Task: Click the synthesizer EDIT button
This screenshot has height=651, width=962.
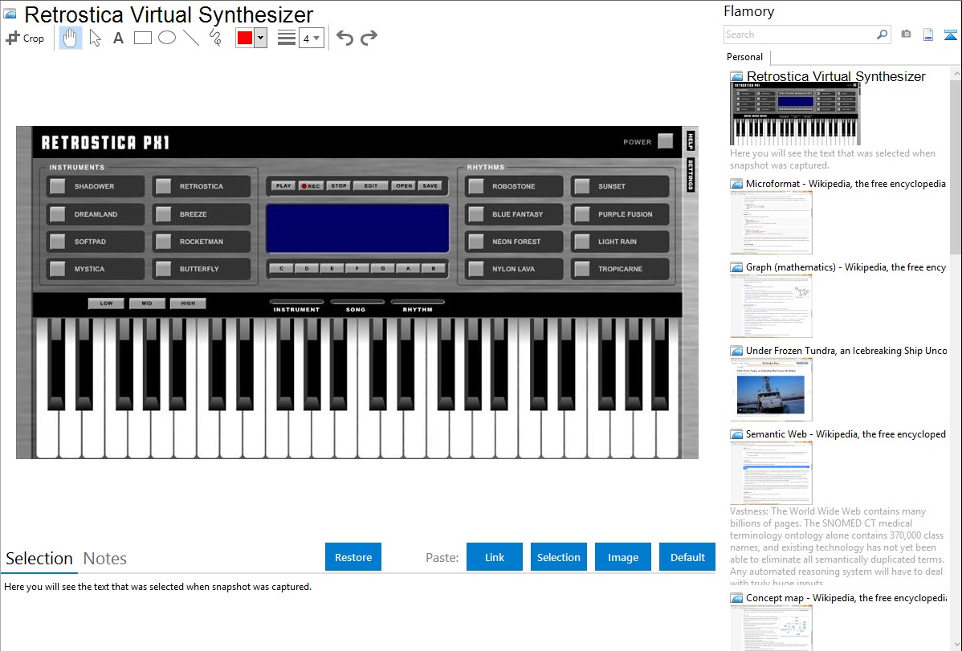Action: 371,185
